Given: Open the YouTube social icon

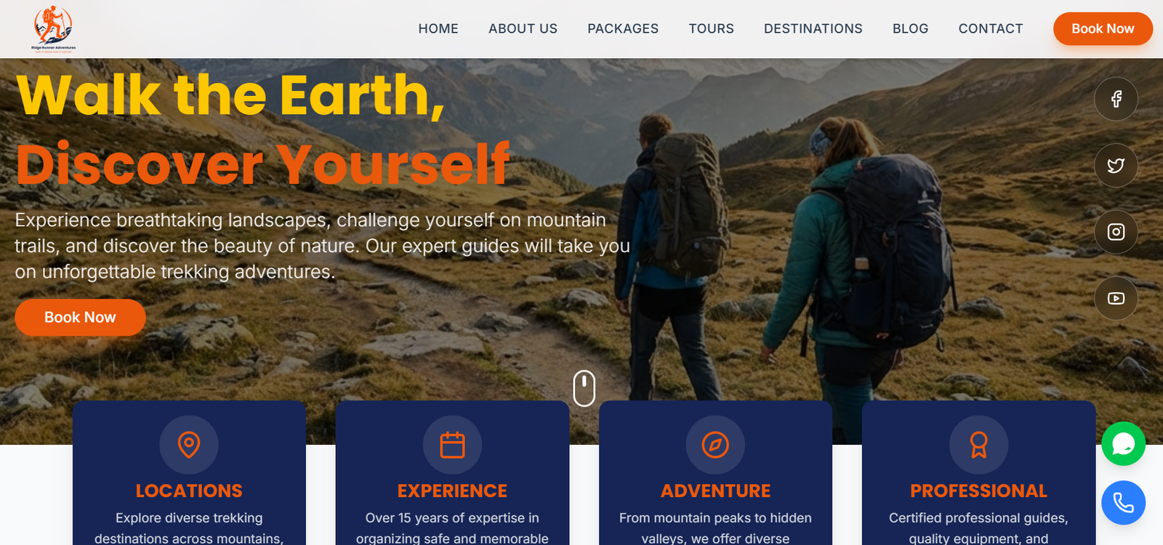Looking at the screenshot, I should [1116, 299].
